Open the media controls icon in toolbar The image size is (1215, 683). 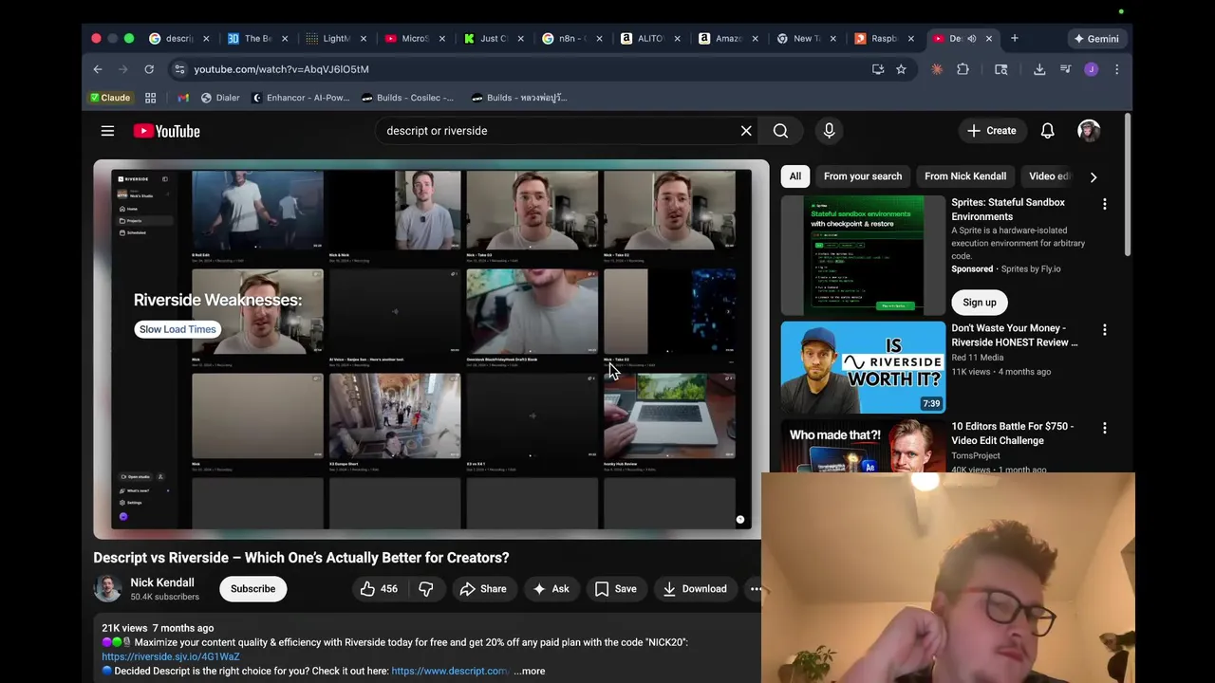1065,69
